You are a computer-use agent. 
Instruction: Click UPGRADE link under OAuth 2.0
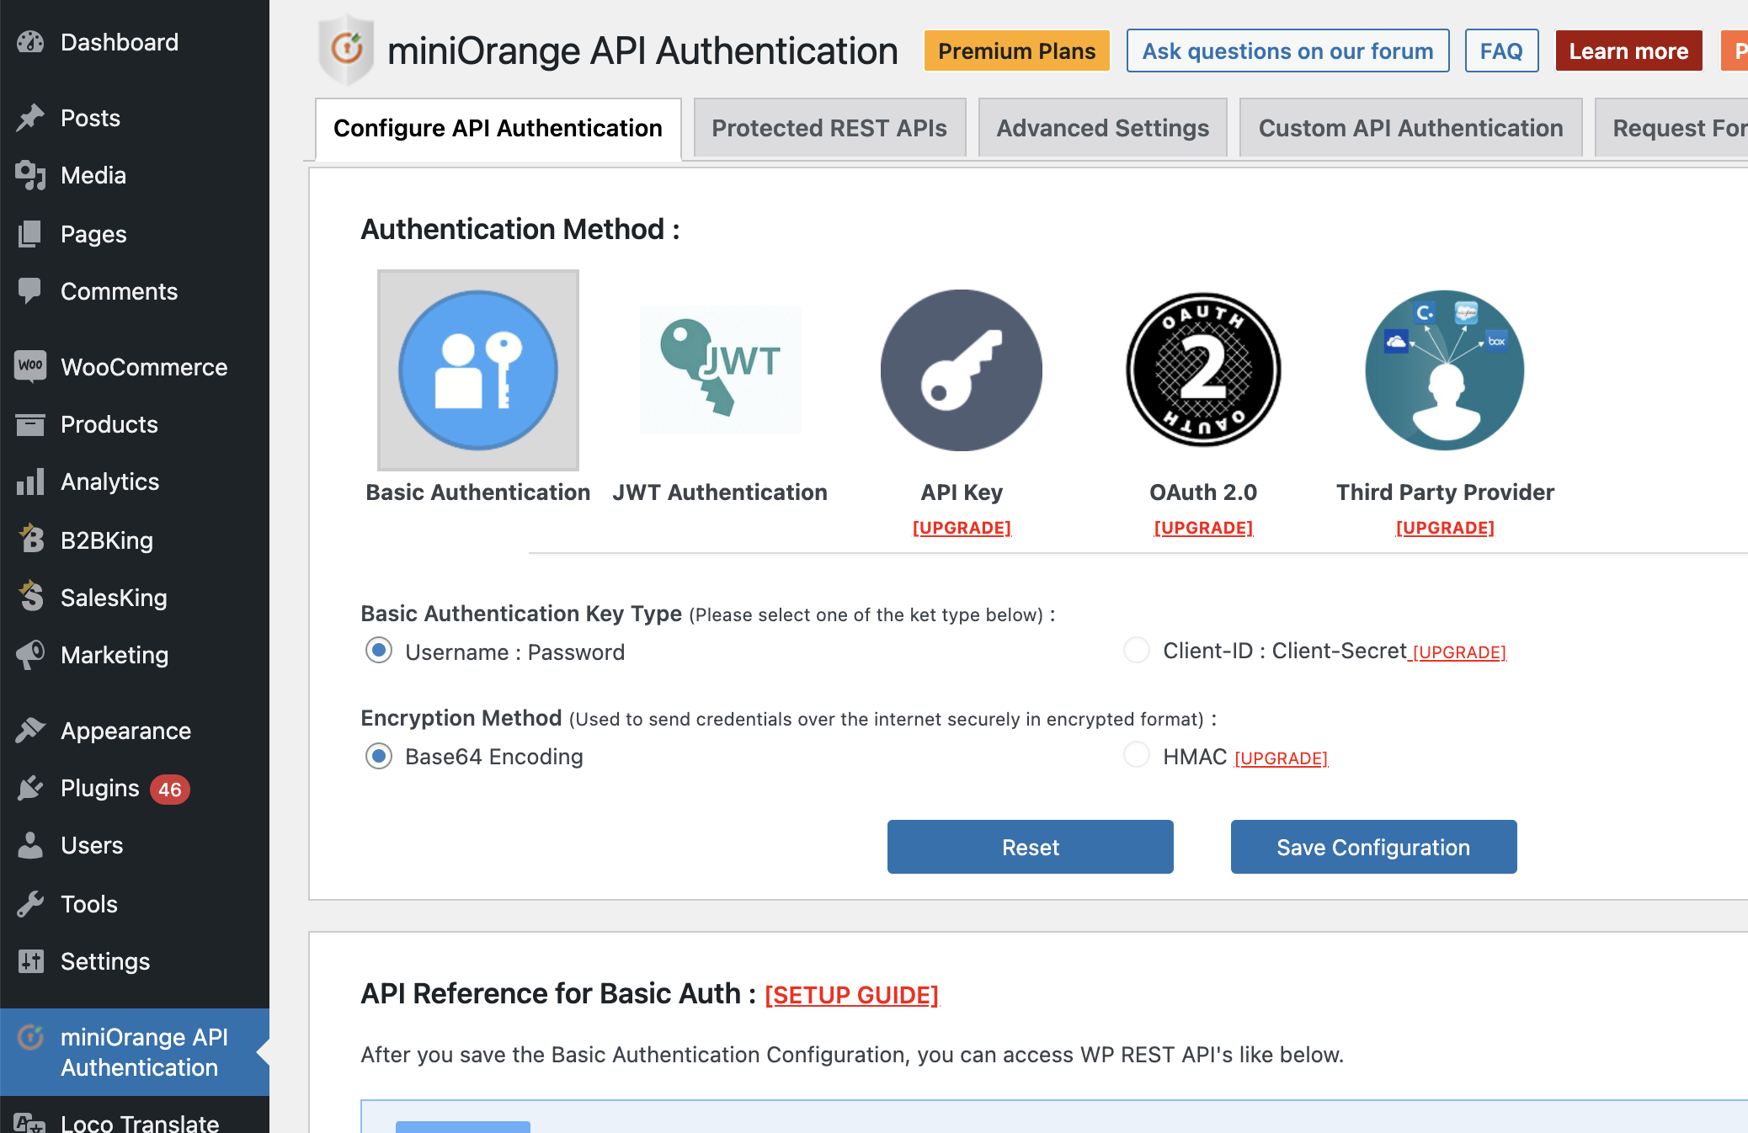[x=1203, y=528]
